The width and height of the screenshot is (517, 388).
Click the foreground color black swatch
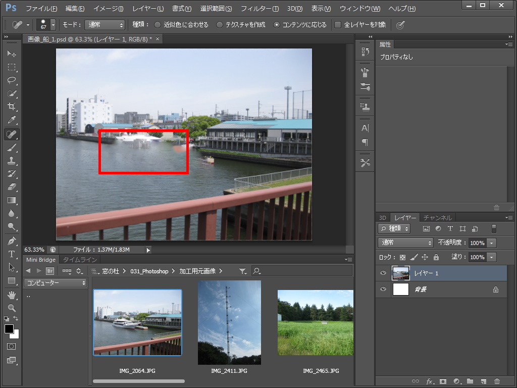[x=9, y=329]
